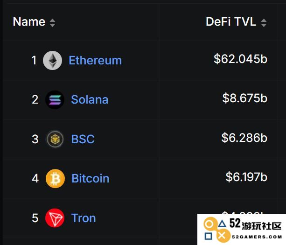Screen dimensions: 286x245
Task: Open the BSC chain link
Action: click(83, 139)
